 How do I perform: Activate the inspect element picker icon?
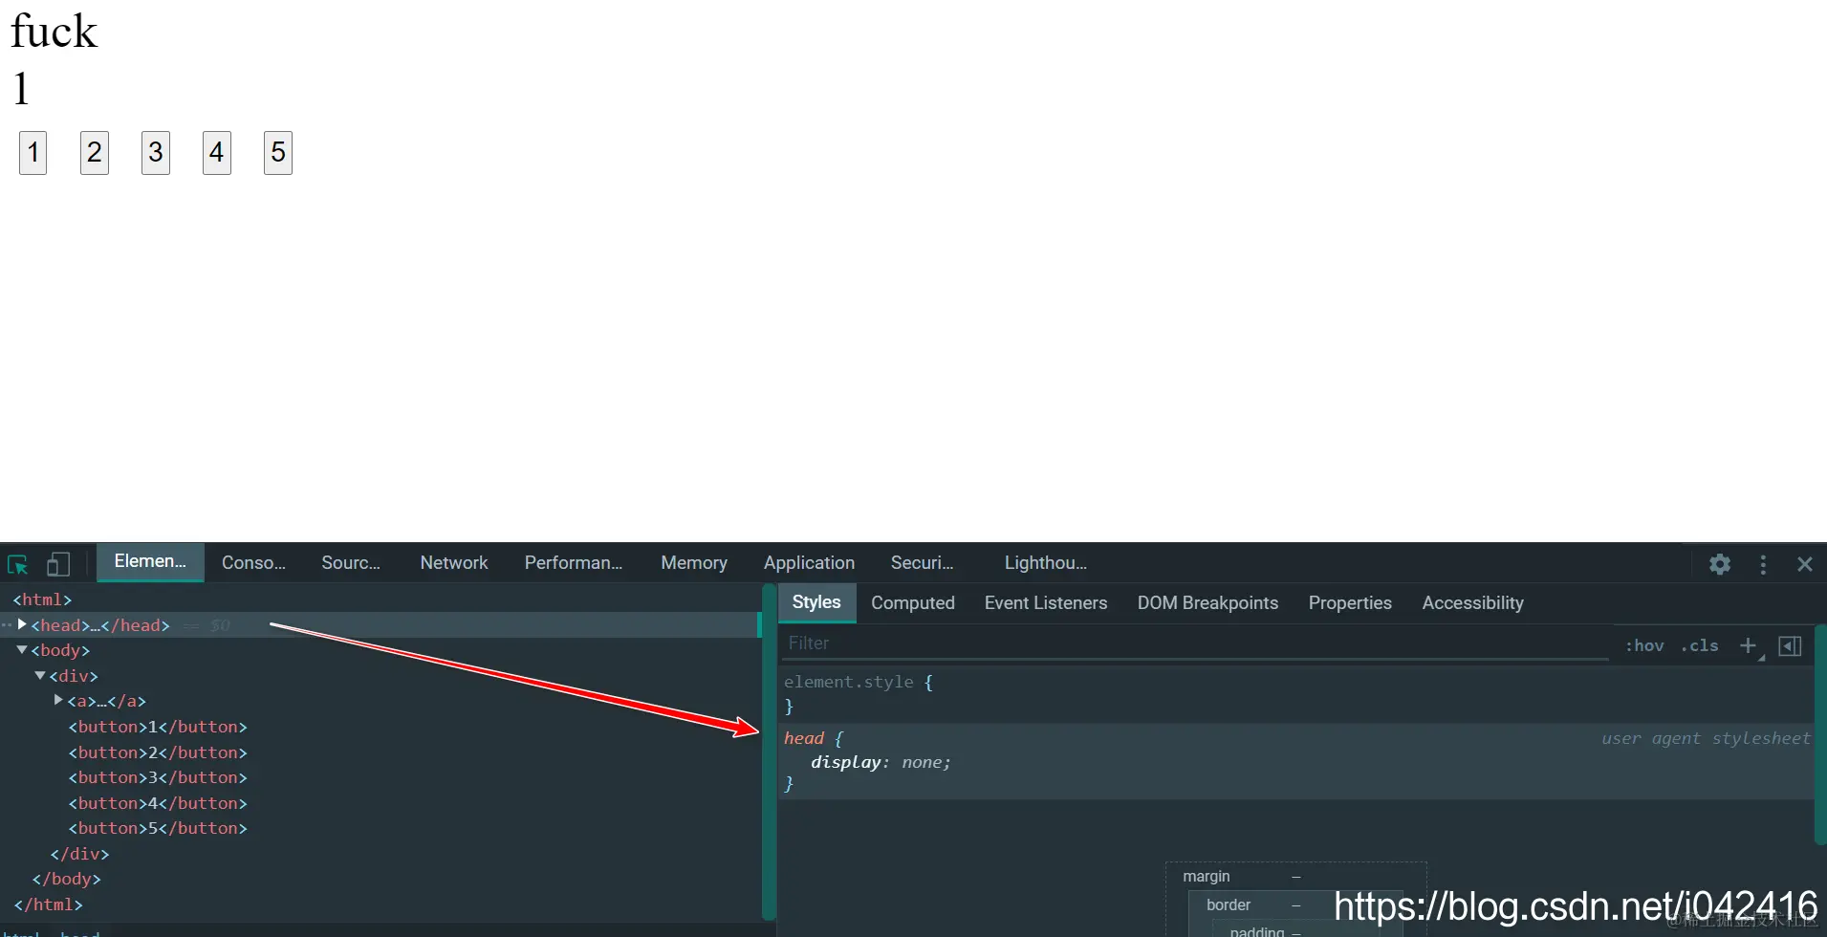coord(18,564)
